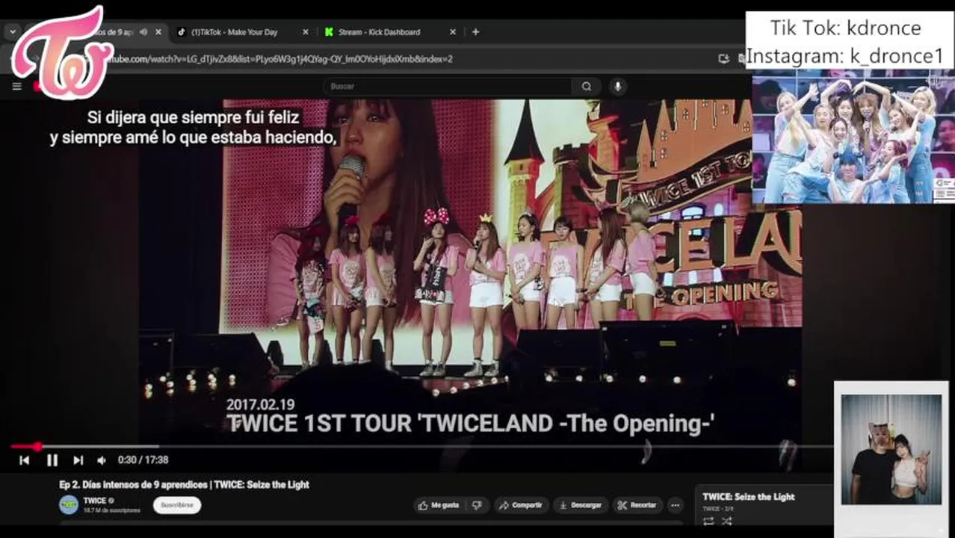Click the Buscar search field

[448, 86]
